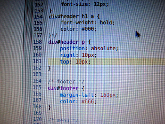This screenshot has width=165, height=124.
Task: Click the '/* footer */' comment
Action: pyautogui.click(x=66, y=82)
